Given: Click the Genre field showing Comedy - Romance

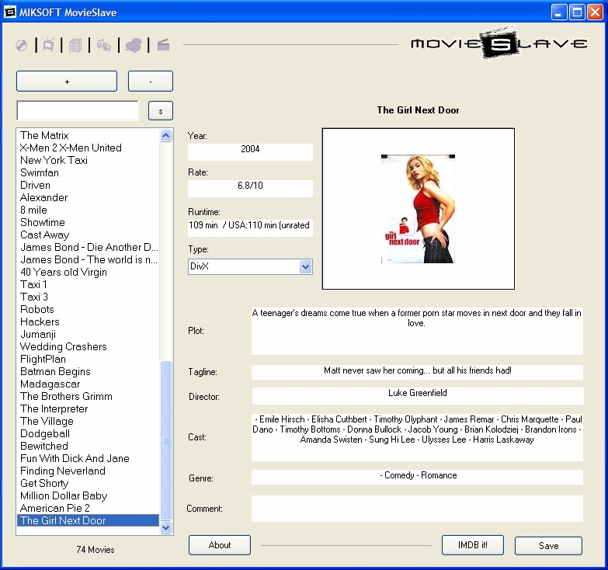Looking at the screenshot, I should [x=417, y=477].
